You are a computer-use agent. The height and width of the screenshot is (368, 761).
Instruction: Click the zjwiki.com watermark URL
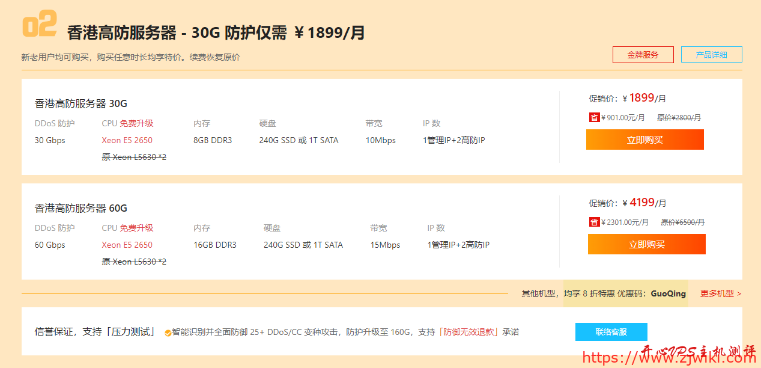669,358
